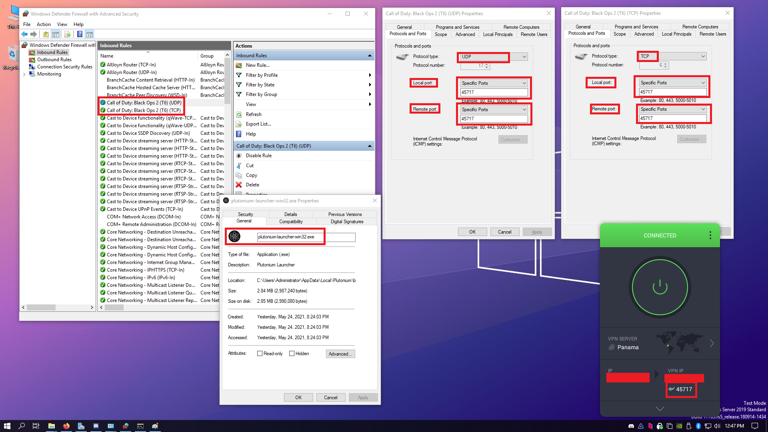Toggle Show/Hide Console Tree toolbar icon
The height and width of the screenshot is (432, 768).
tap(56, 34)
